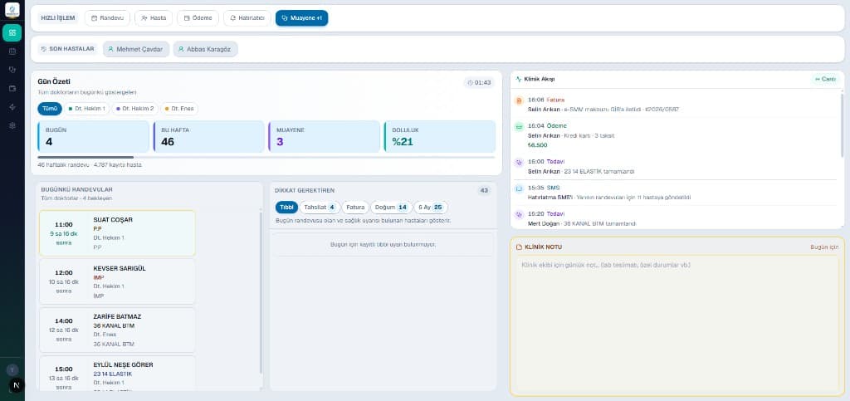Click the occupancy progress bar

tap(266, 157)
